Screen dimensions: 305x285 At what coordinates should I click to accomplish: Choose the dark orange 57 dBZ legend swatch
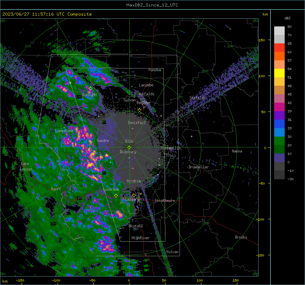(x=279, y=56)
